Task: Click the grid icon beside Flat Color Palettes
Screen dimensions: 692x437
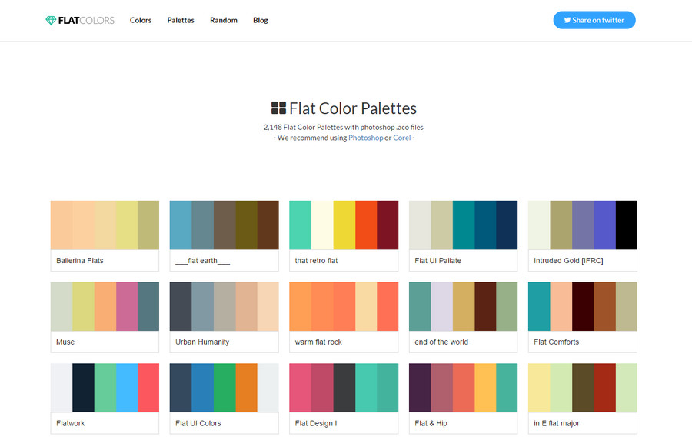Action: point(278,108)
